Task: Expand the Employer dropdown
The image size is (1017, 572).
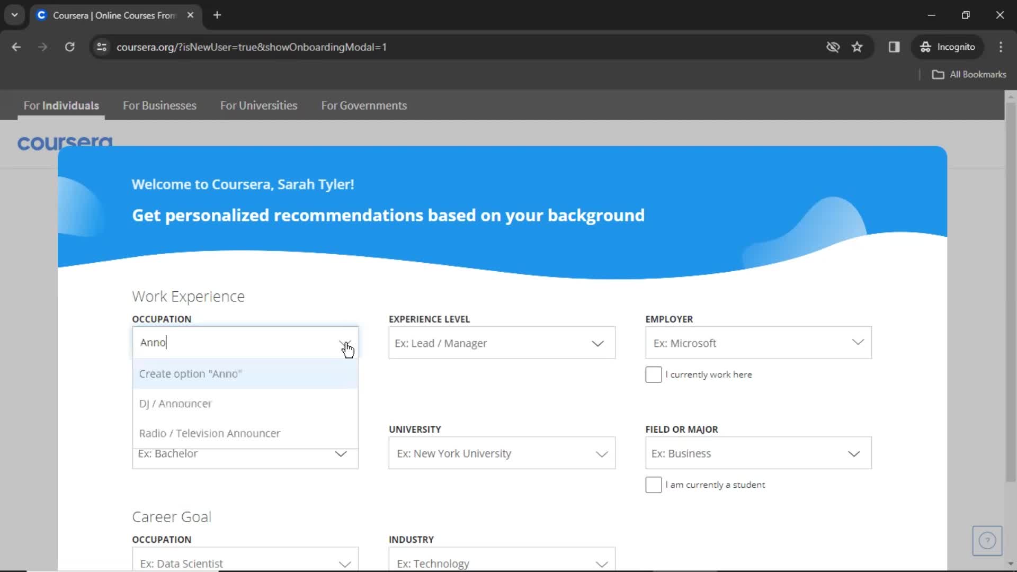Action: coord(858,343)
